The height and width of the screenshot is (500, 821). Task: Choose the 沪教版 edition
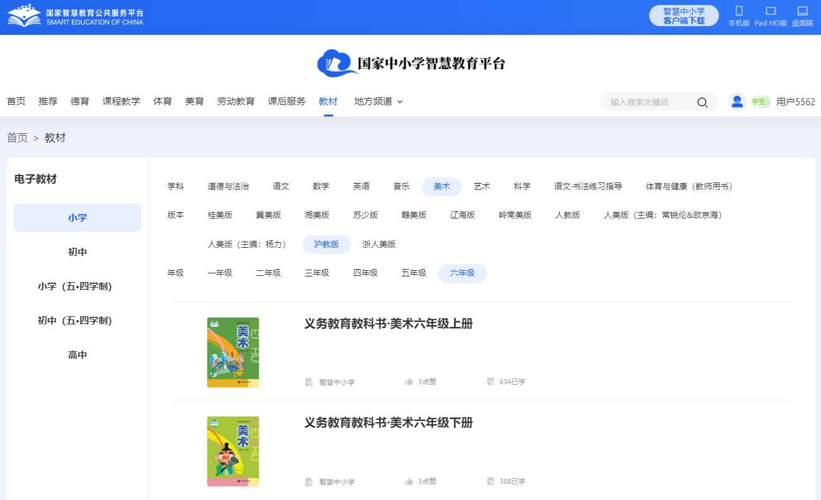[x=327, y=244]
